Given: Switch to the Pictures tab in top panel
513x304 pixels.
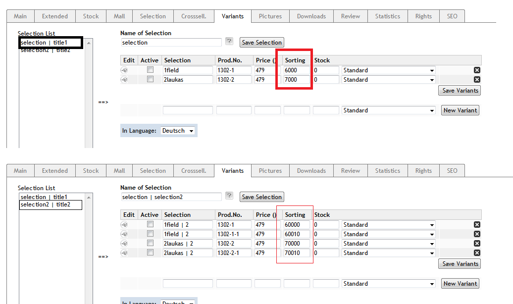Looking at the screenshot, I should pyautogui.click(x=270, y=16).
